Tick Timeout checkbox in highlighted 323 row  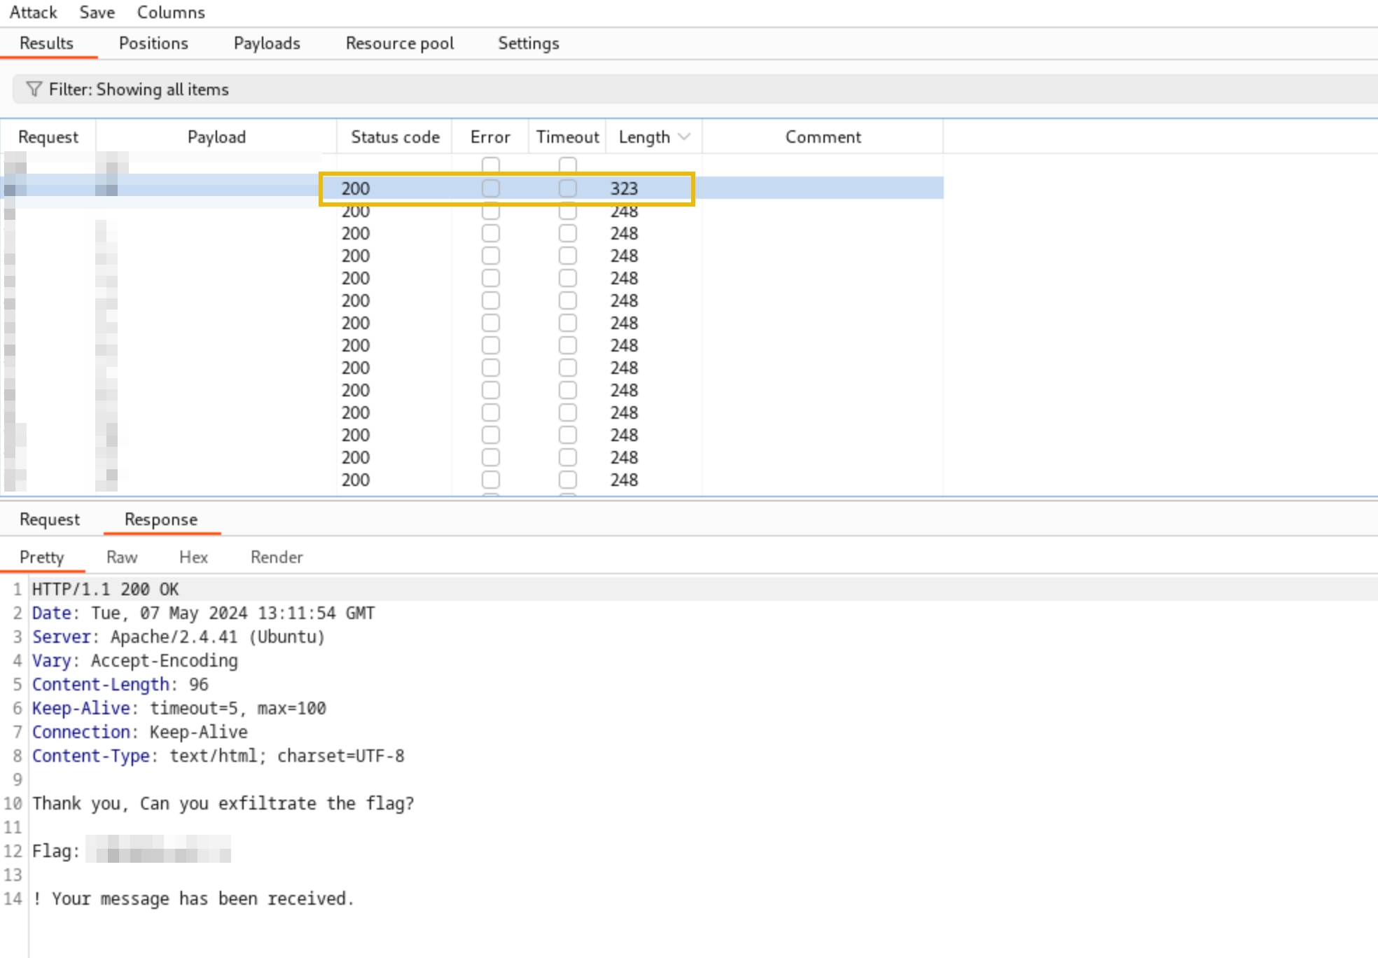click(567, 188)
